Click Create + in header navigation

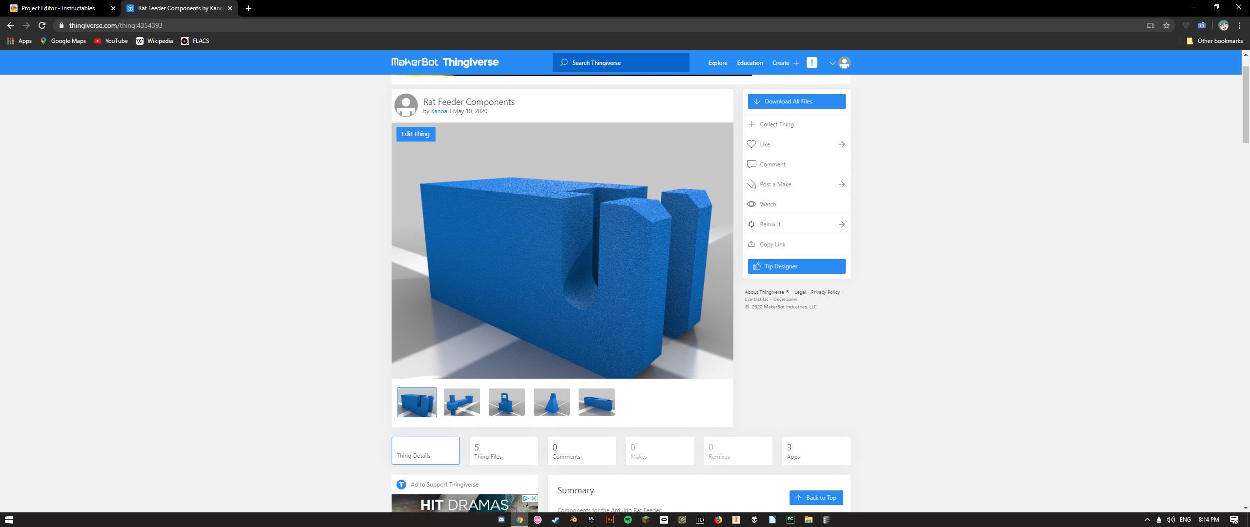point(786,62)
